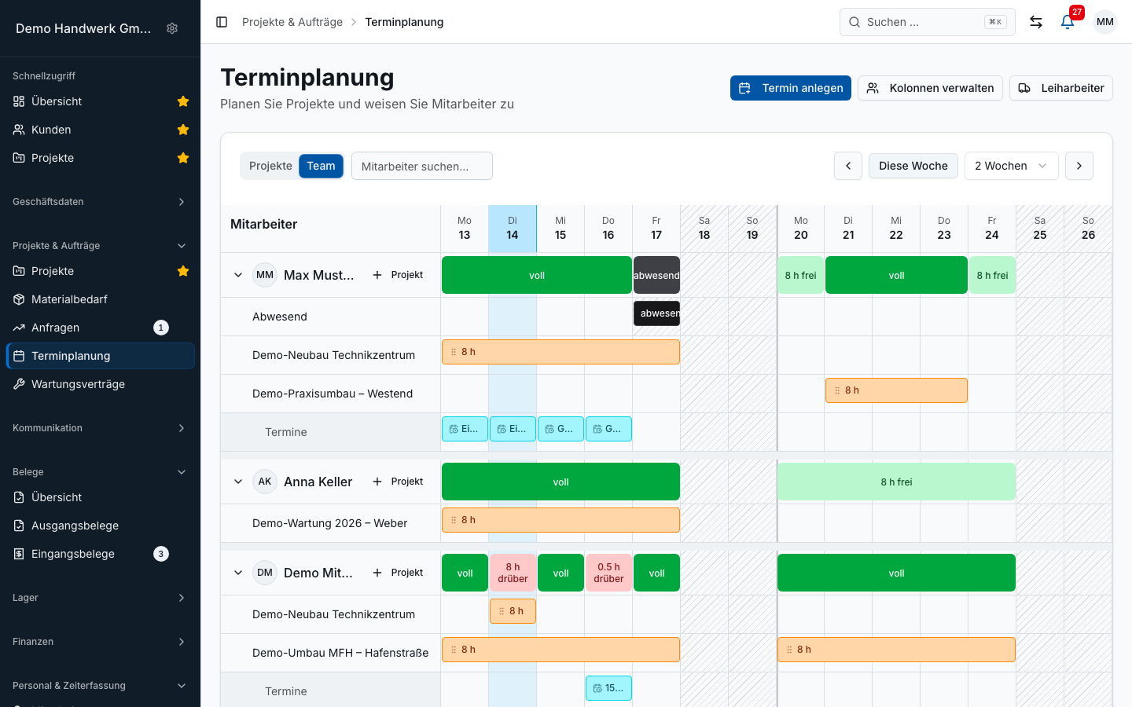
Task: Collapse Anna Keller employee row
Action: click(x=238, y=482)
